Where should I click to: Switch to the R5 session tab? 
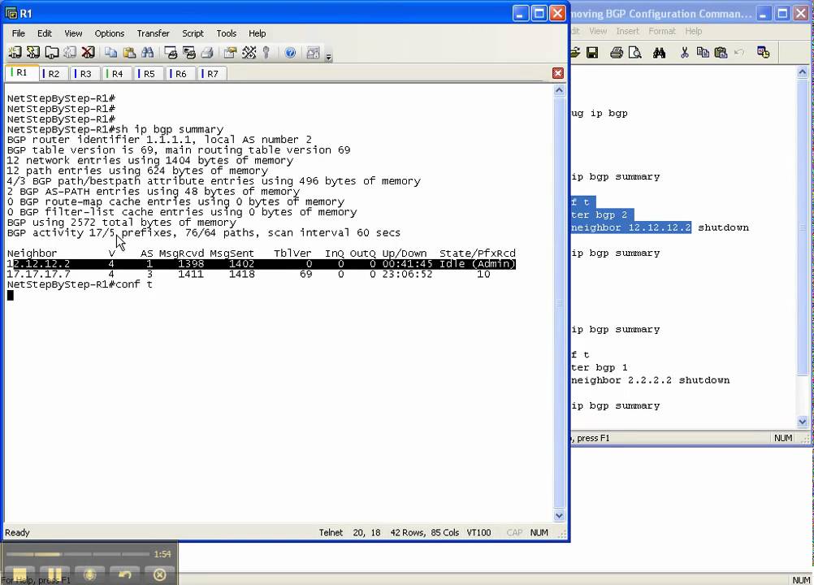[149, 74]
